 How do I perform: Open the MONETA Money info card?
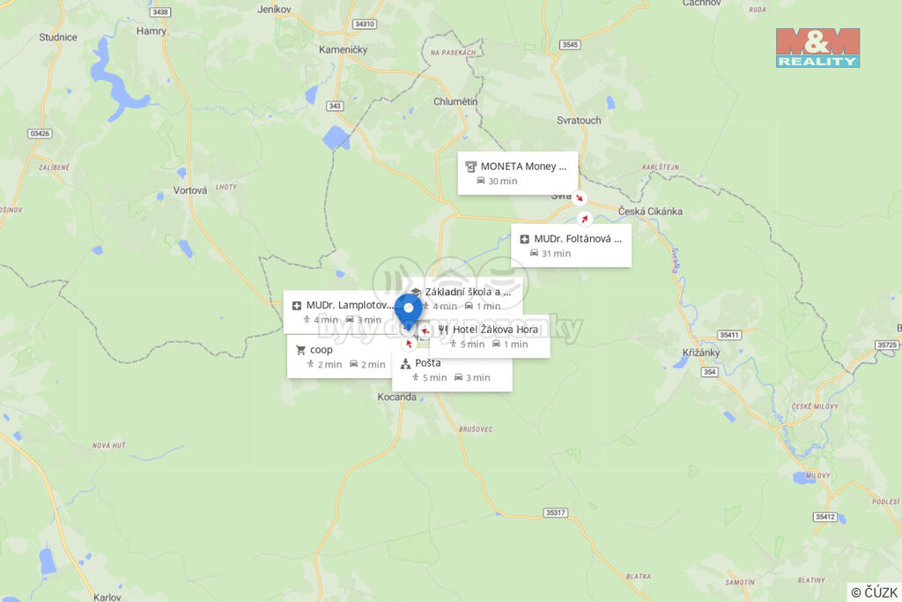[518, 174]
